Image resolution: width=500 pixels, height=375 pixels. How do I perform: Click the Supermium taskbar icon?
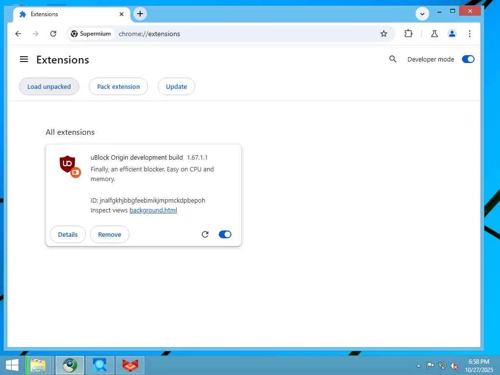click(x=70, y=365)
